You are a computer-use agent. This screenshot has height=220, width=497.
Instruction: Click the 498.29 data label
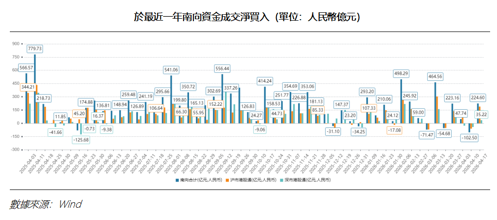tap(401, 73)
